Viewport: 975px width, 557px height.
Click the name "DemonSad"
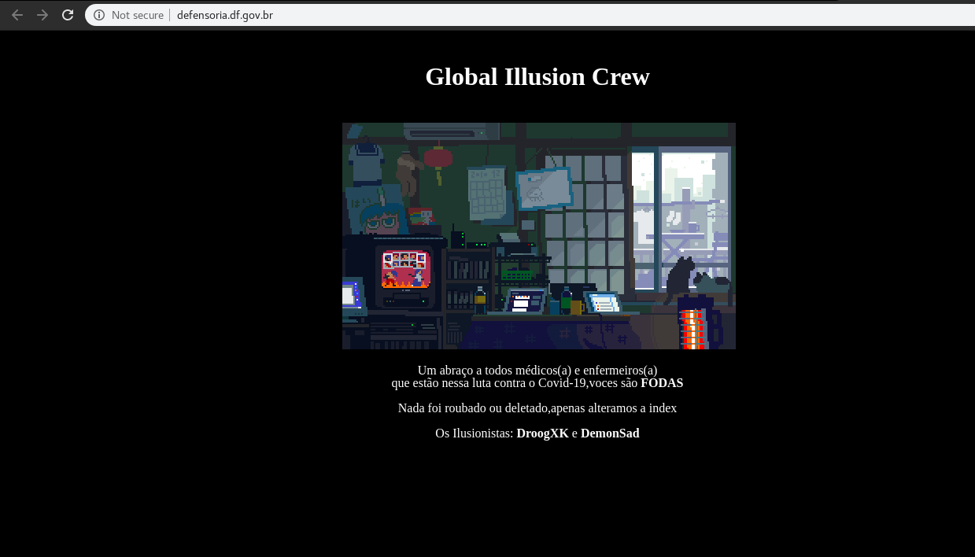tap(610, 433)
